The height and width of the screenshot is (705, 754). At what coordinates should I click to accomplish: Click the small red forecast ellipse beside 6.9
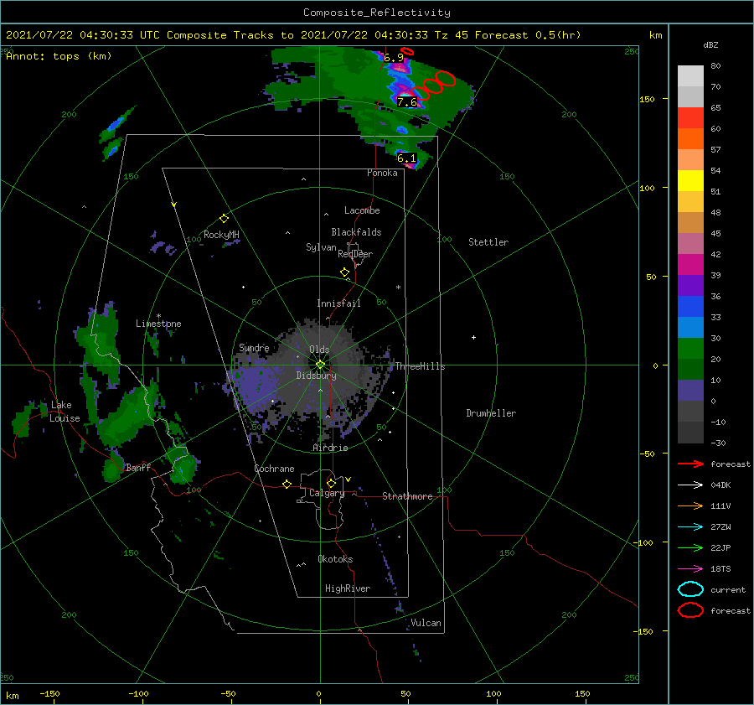coord(407,51)
